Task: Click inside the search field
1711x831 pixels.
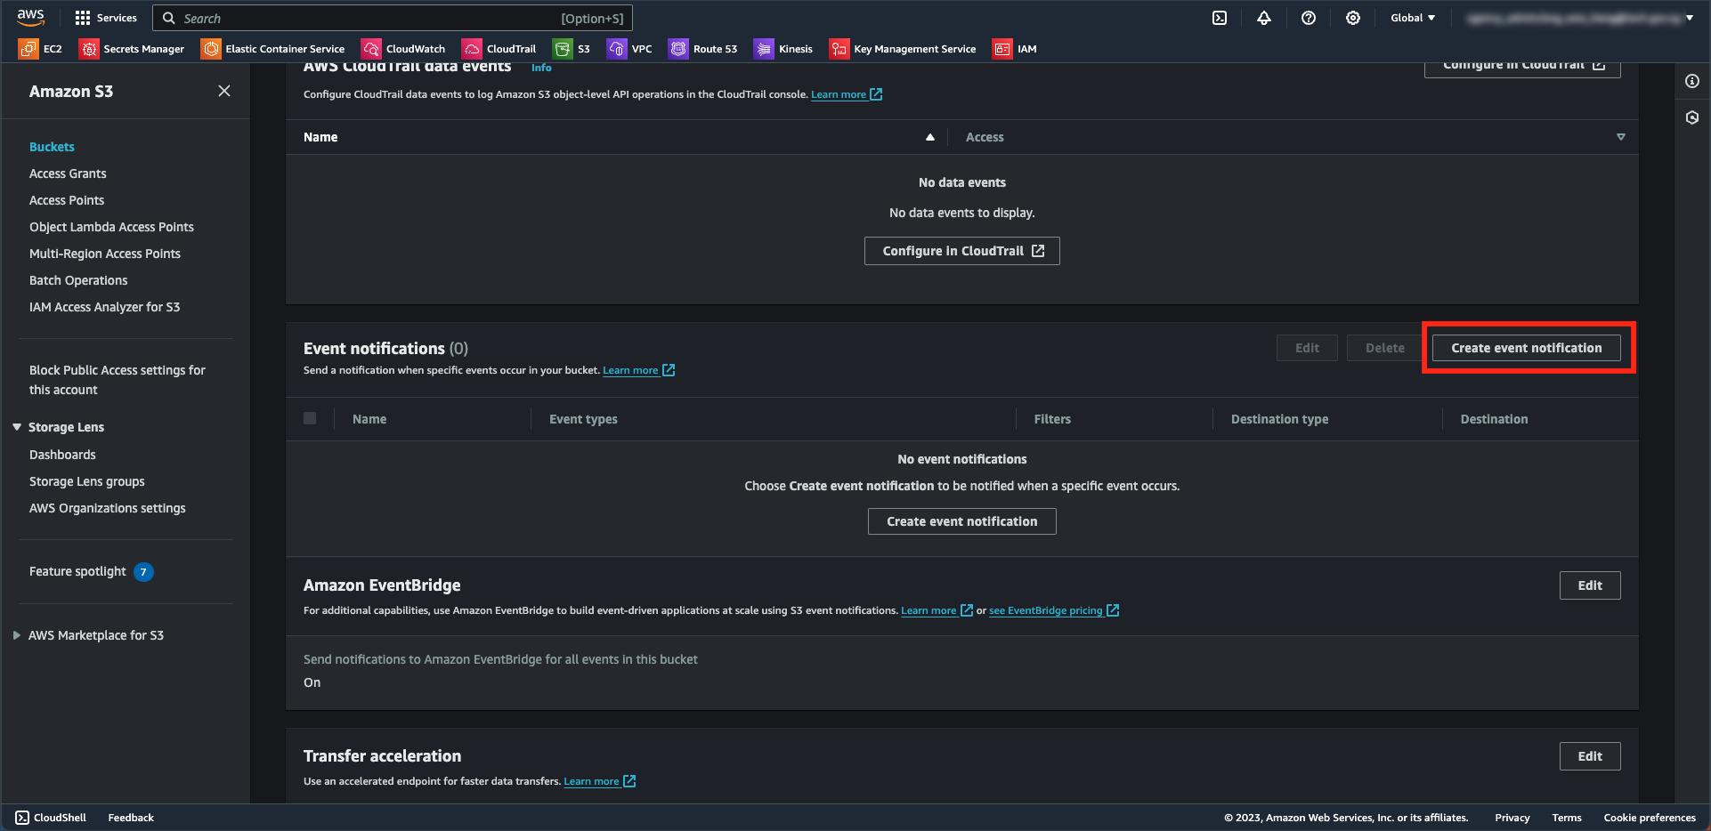Action: pyautogui.click(x=392, y=18)
